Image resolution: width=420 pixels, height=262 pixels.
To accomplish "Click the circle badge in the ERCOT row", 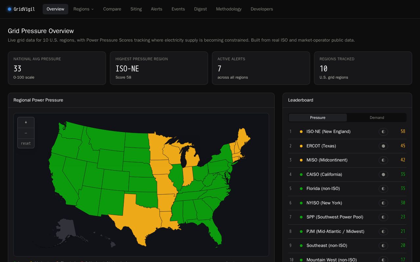I will tap(383, 146).
